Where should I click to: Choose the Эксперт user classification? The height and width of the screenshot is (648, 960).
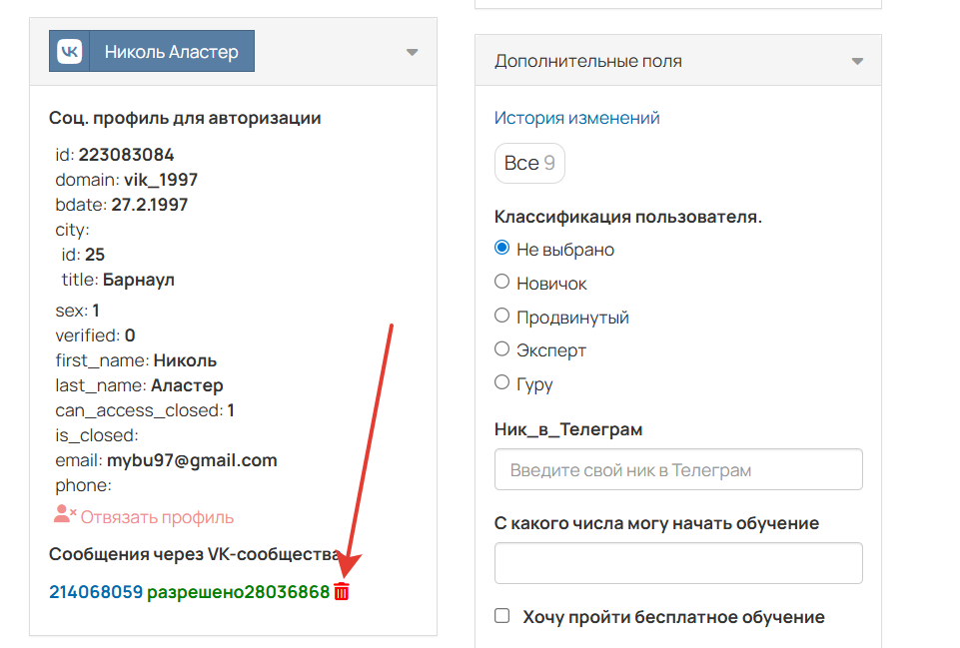pyautogui.click(x=501, y=349)
